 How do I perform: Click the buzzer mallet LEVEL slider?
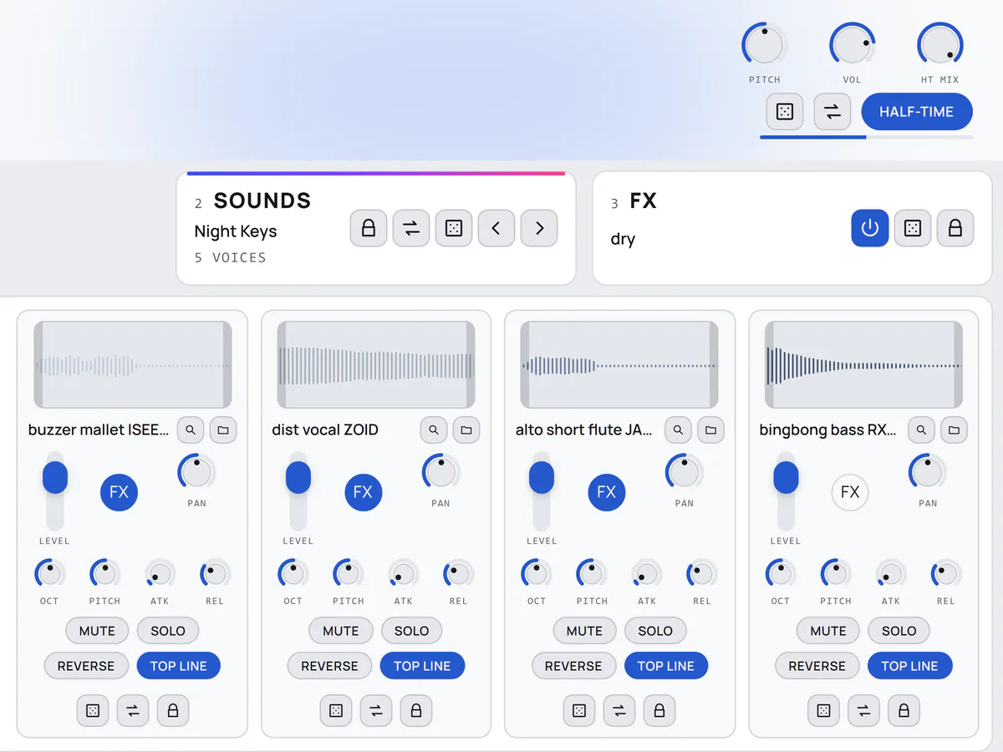(55, 491)
